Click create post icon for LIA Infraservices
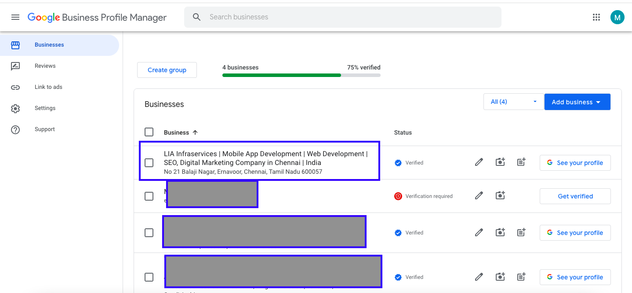This screenshot has height=293, width=632. (521, 162)
